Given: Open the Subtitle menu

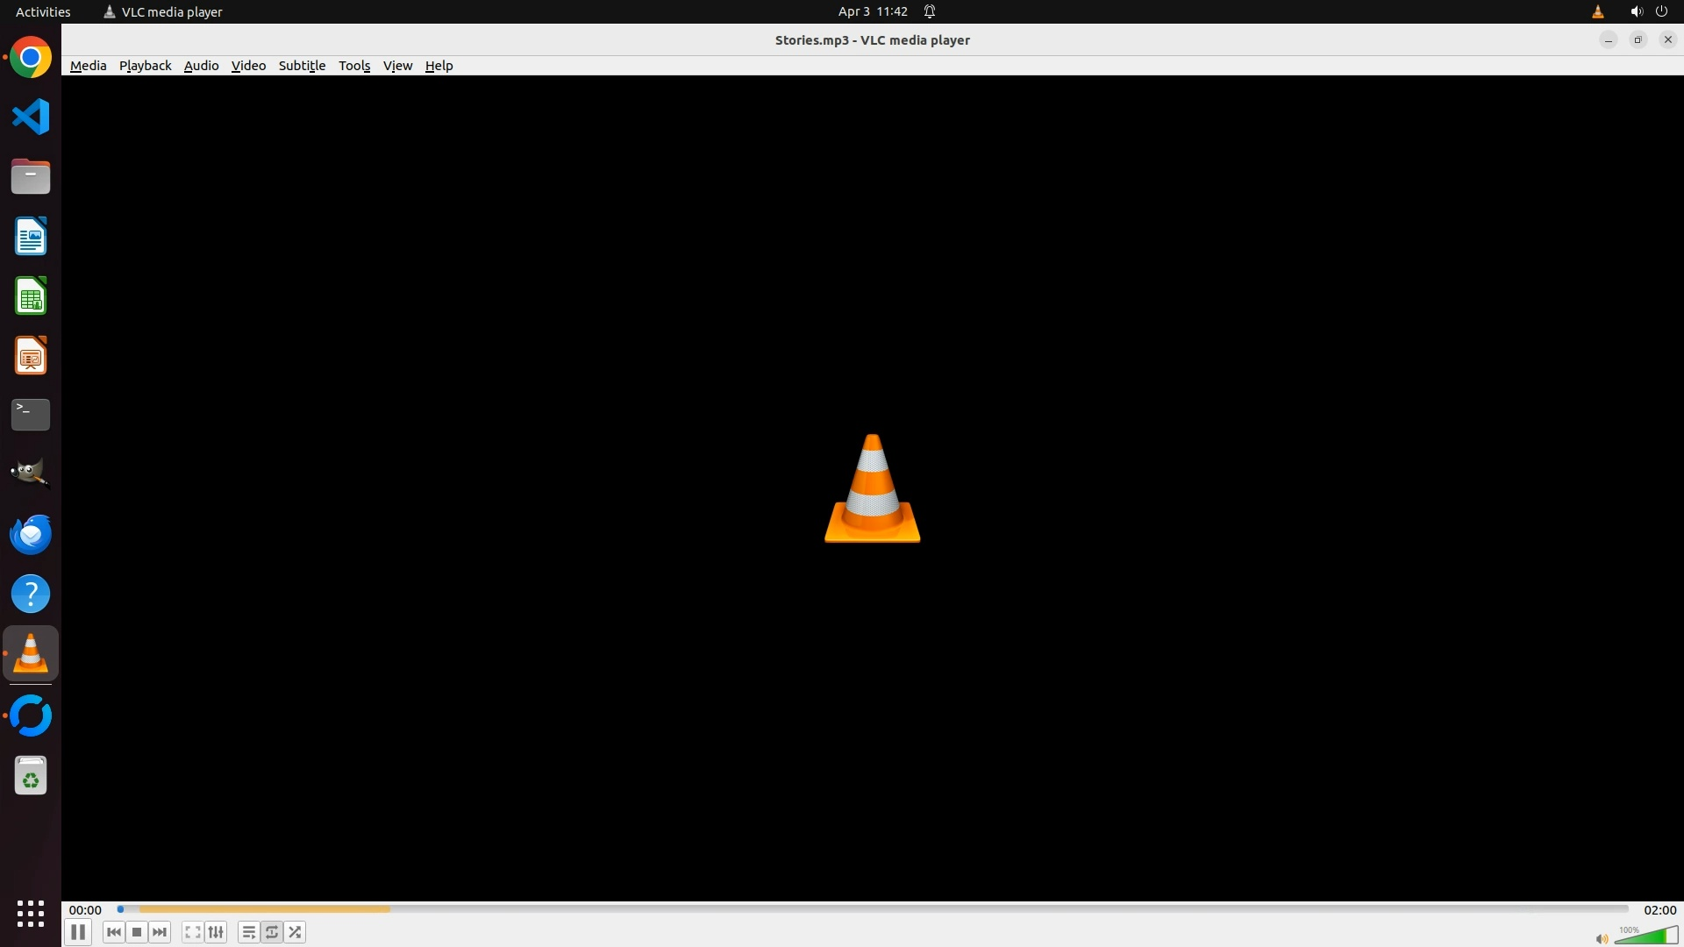Looking at the screenshot, I should coord(302,66).
